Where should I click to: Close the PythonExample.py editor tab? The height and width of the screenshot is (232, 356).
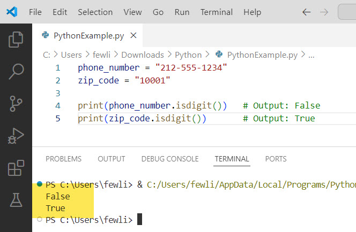[133, 35]
